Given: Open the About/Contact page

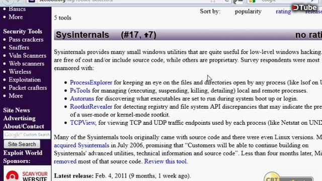Looking at the screenshot, I should point(24,126).
